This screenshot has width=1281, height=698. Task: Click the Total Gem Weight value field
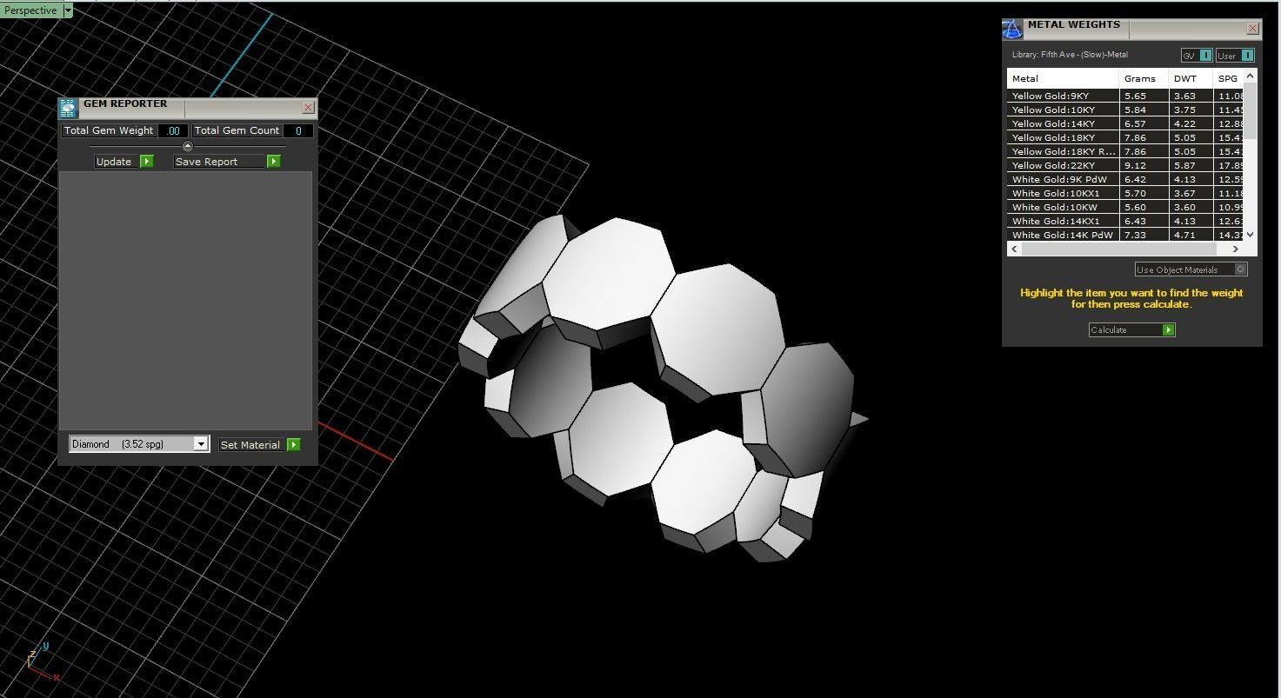(x=173, y=130)
